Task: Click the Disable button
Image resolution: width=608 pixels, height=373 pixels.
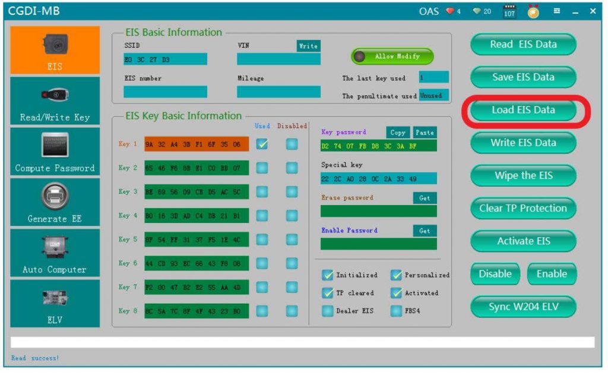Action: tap(495, 274)
